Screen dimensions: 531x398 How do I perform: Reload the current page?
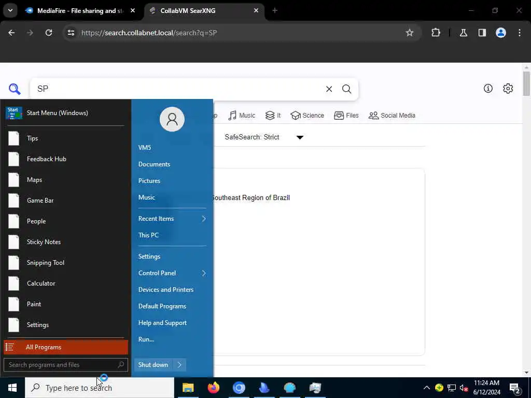[x=49, y=33]
